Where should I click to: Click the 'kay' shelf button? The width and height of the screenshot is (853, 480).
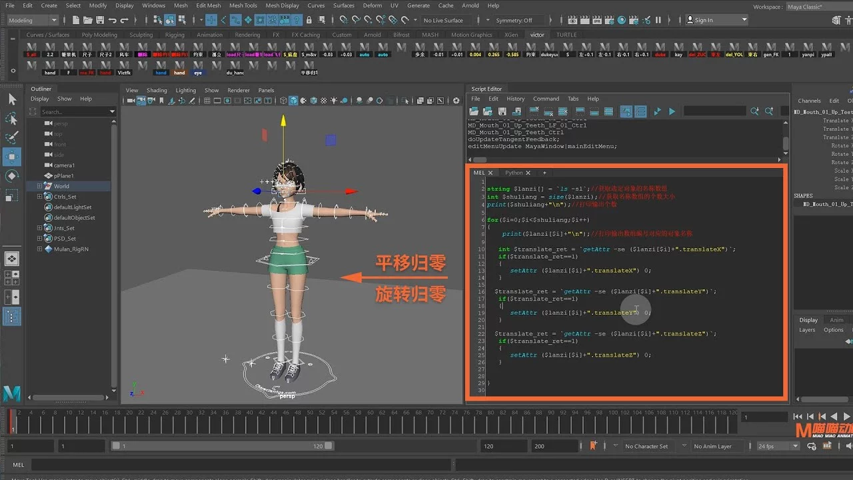pos(678,49)
